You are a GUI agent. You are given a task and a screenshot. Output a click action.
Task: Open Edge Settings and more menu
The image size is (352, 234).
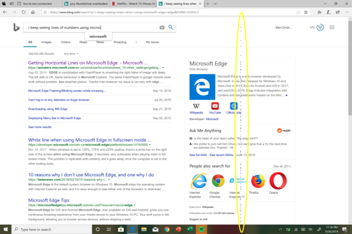347,12
